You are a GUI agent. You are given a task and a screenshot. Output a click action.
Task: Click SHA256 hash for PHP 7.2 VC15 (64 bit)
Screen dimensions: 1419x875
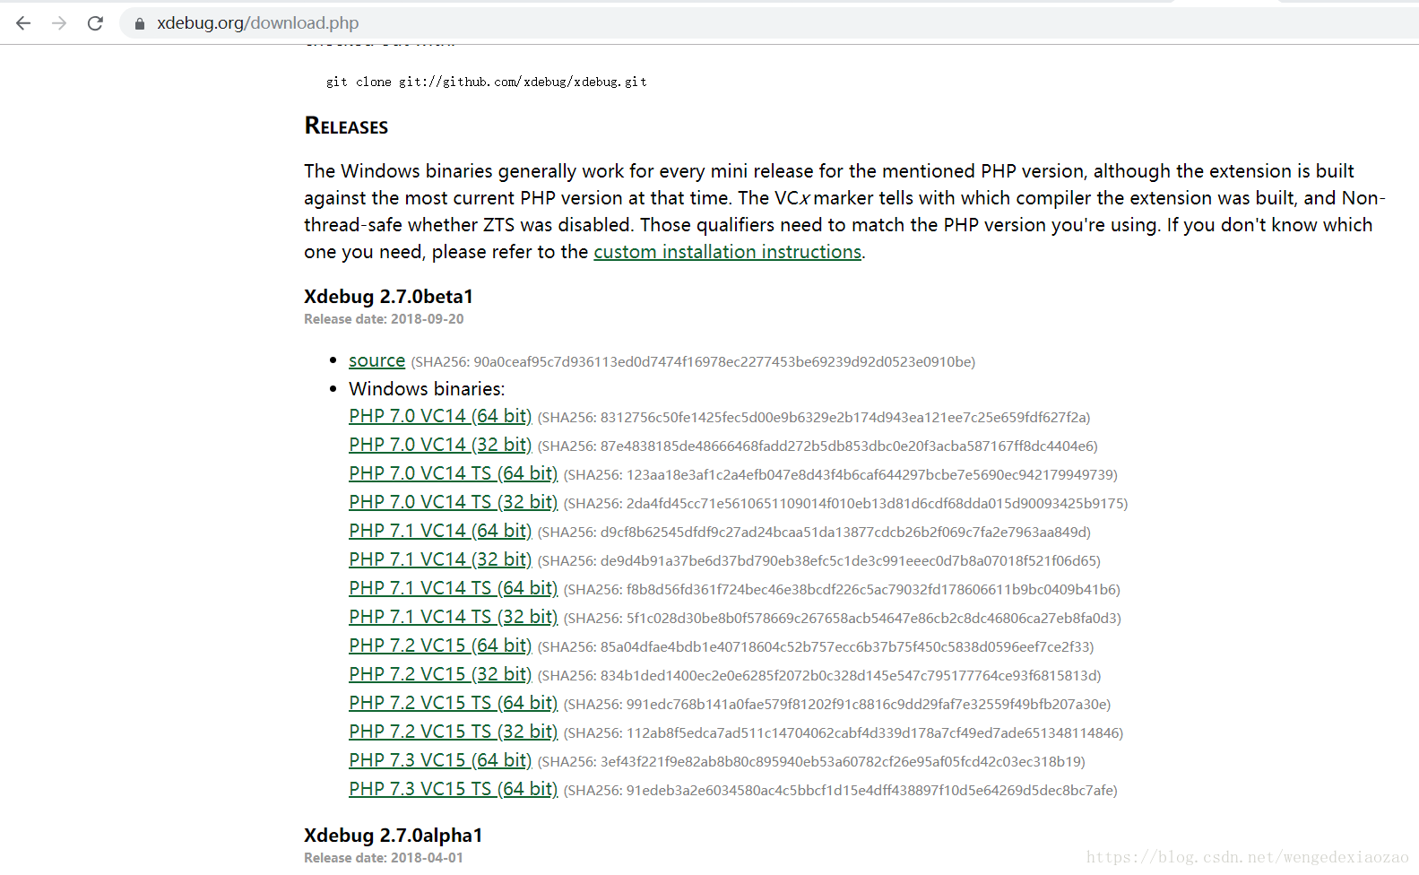click(x=816, y=647)
